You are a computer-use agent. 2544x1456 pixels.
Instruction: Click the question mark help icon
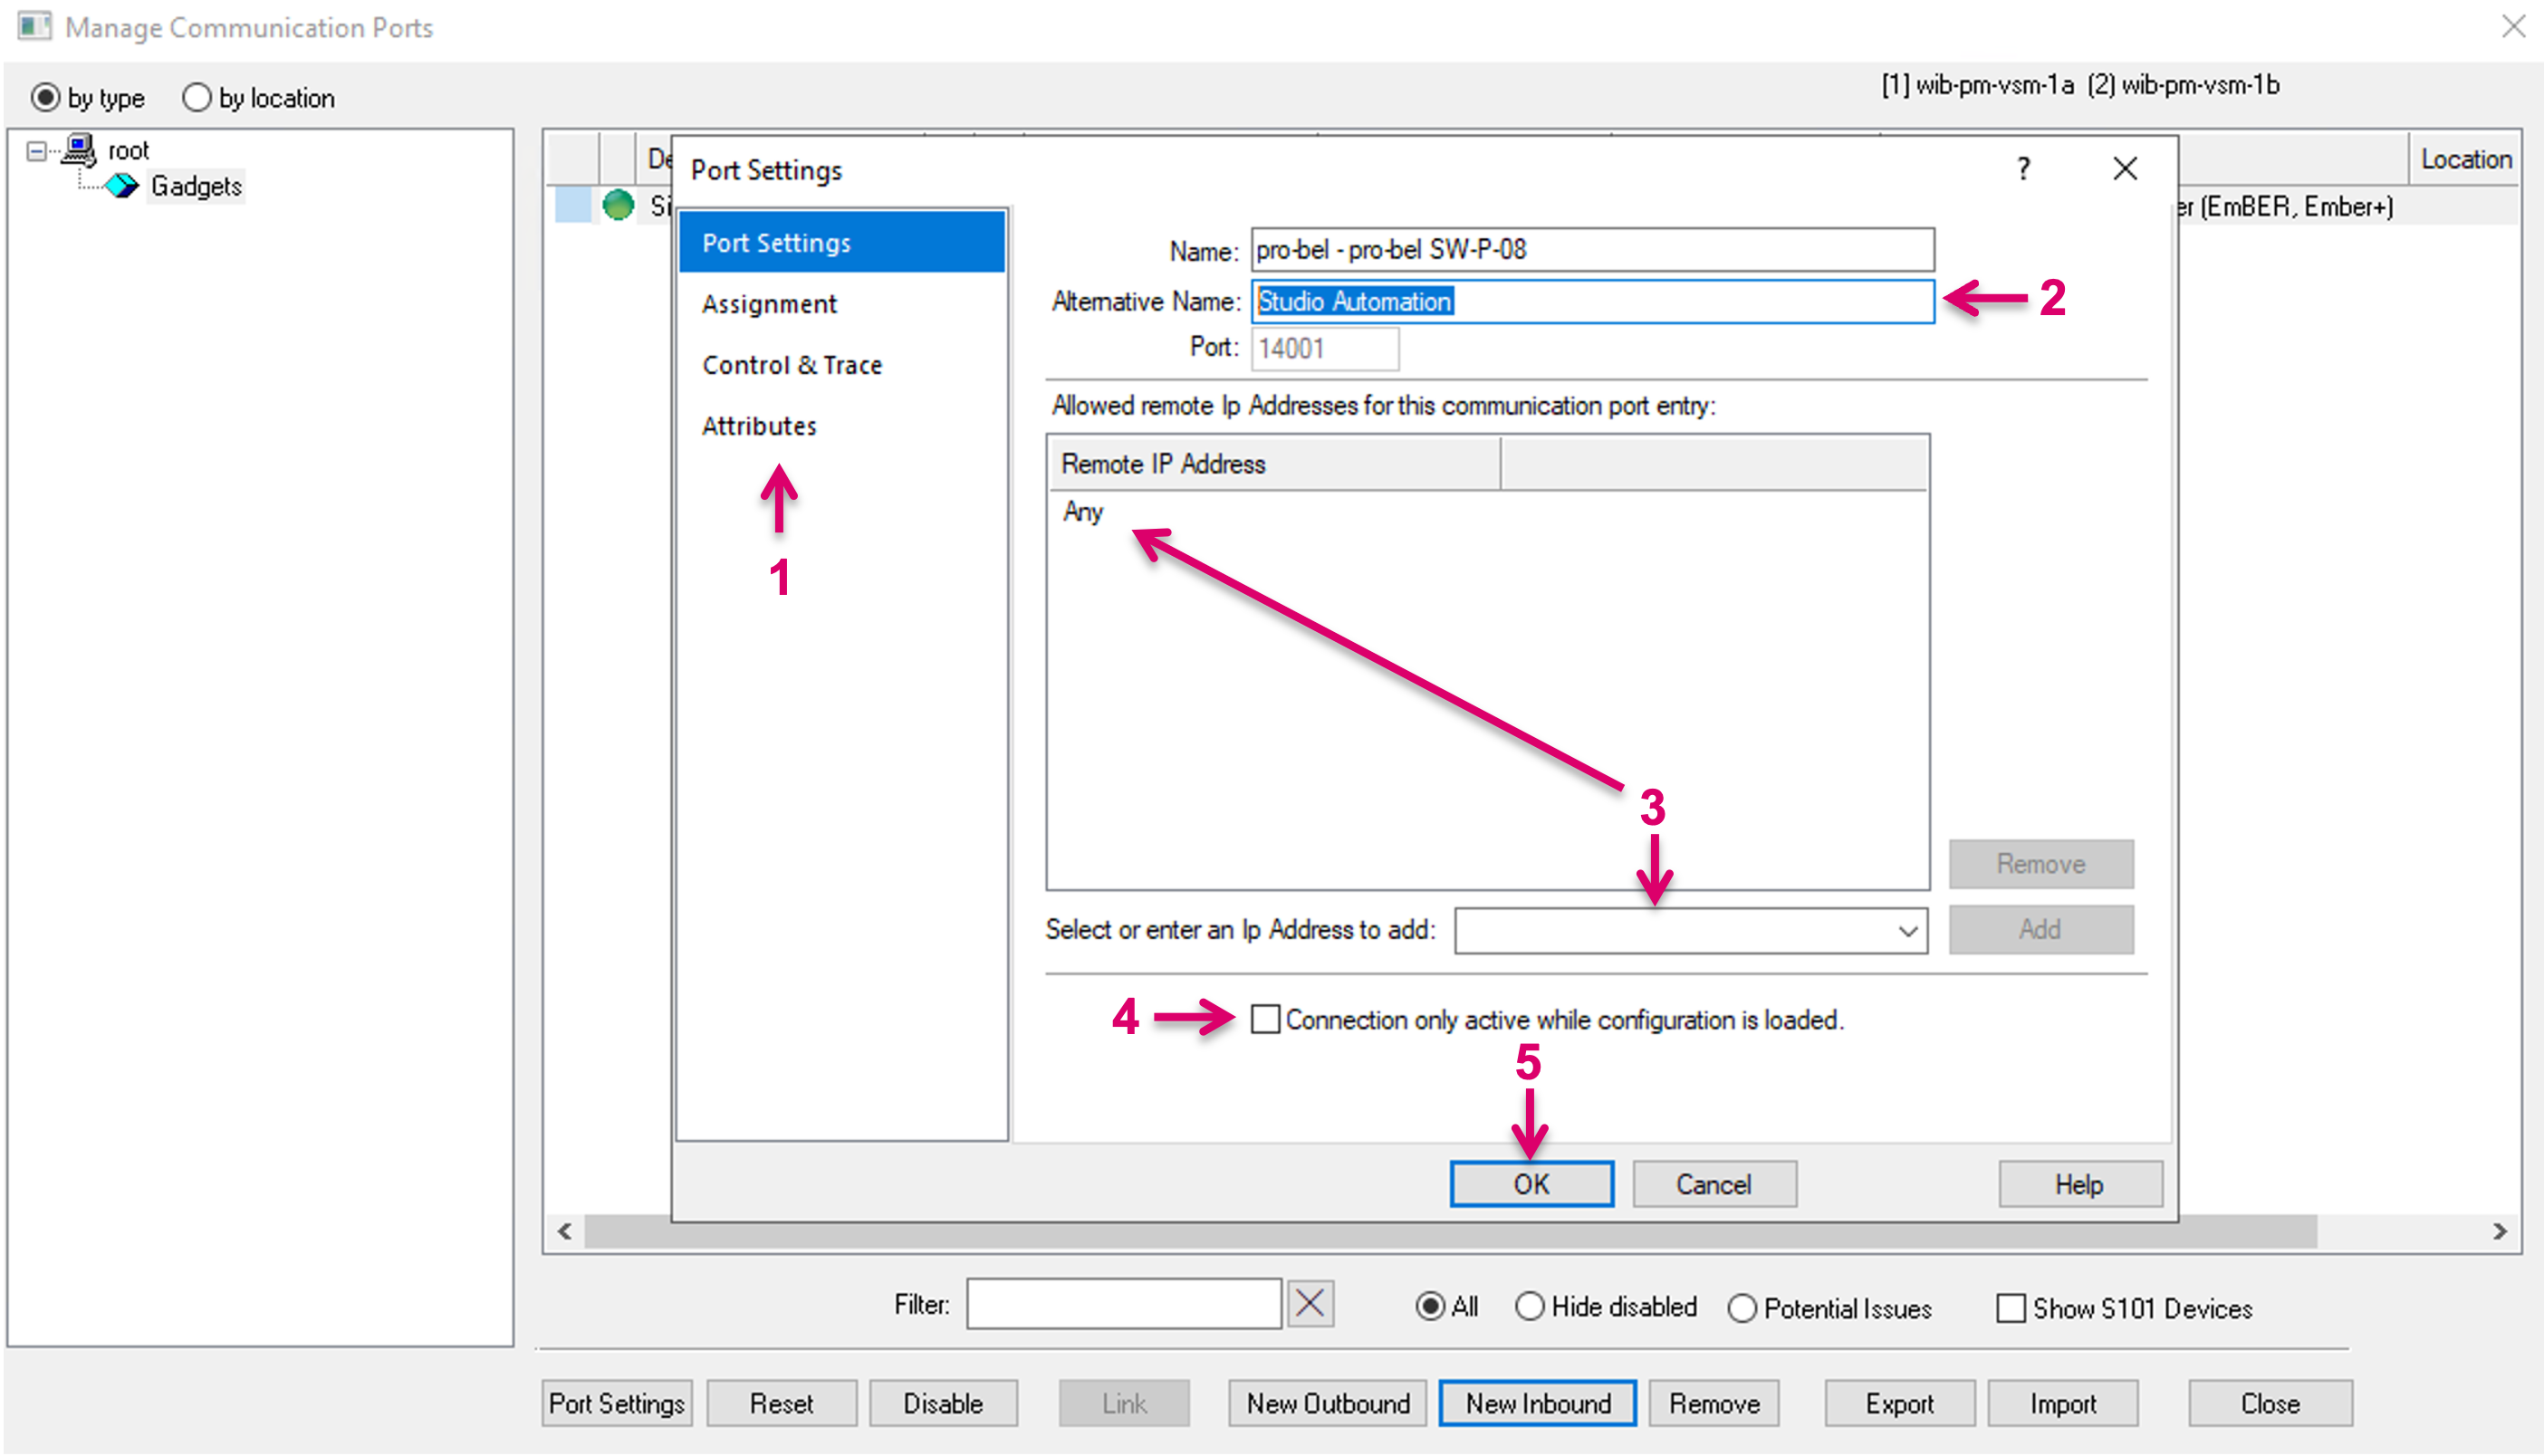(x=2023, y=169)
